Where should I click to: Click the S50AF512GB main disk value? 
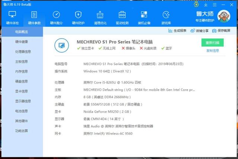(x=113, y=104)
